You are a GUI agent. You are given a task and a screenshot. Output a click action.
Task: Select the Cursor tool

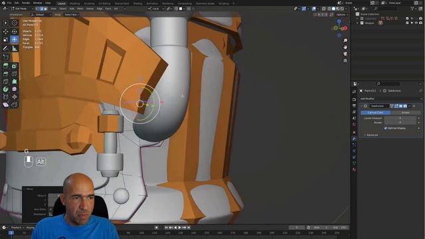click(x=15, y=23)
